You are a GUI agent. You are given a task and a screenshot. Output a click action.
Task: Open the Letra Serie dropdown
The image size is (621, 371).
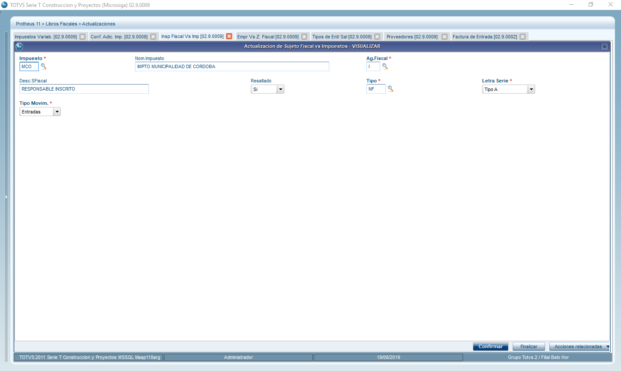[x=531, y=89]
